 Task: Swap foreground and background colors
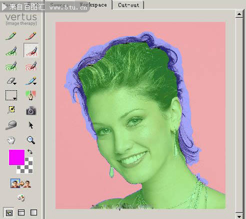tap(30, 152)
